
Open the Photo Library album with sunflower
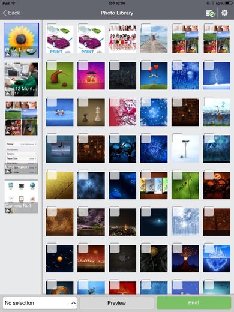21,40
